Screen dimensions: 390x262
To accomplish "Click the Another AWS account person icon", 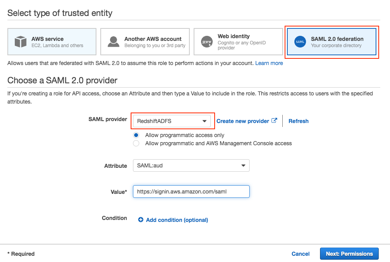I will point(114,42).
